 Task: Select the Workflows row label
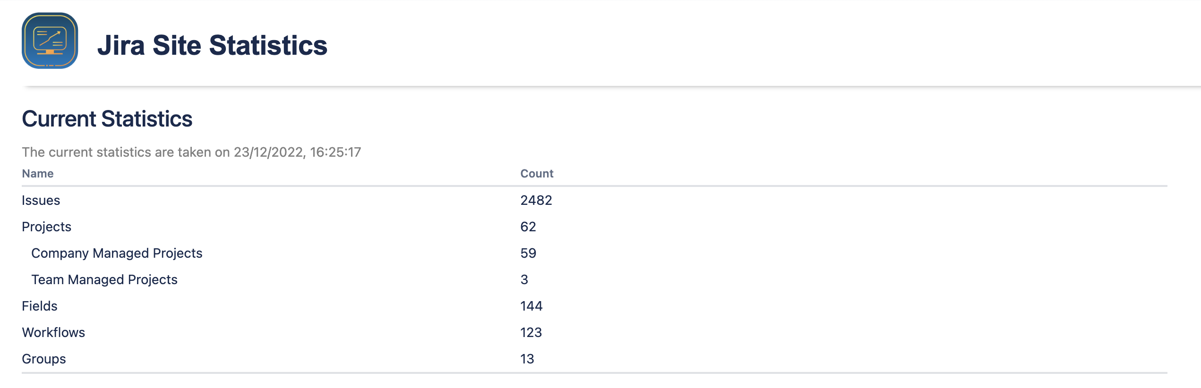pyautogui.click(x=53, y=333)
